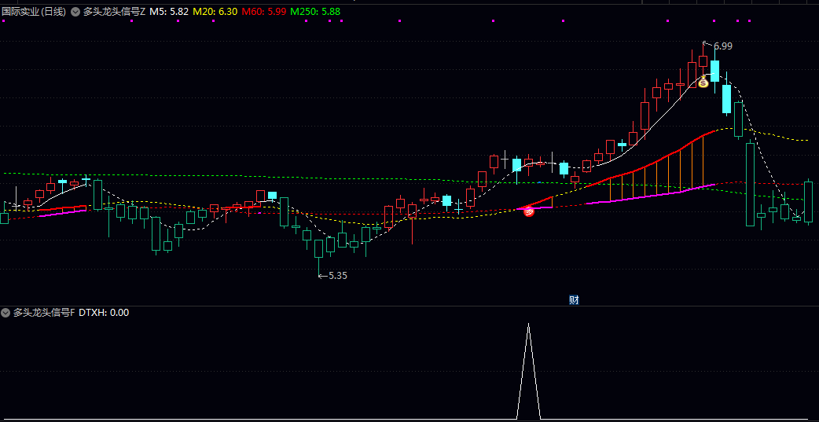Click the 5.35 low price marker
Screen dimensions: 819x422
pyautogui.click(x=337, y=276)
